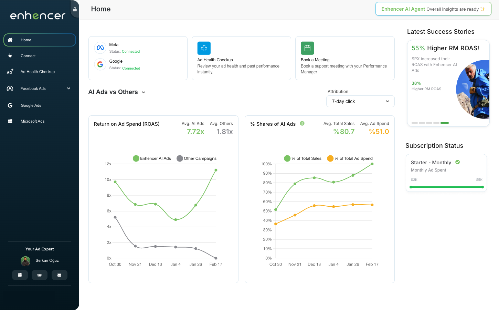Go to Home in sidebar
The image size is (499, 310).
[x=40, y=40]
